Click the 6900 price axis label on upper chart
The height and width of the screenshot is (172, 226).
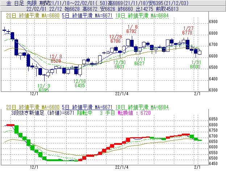pyautogui.click(x=213, y=22)
